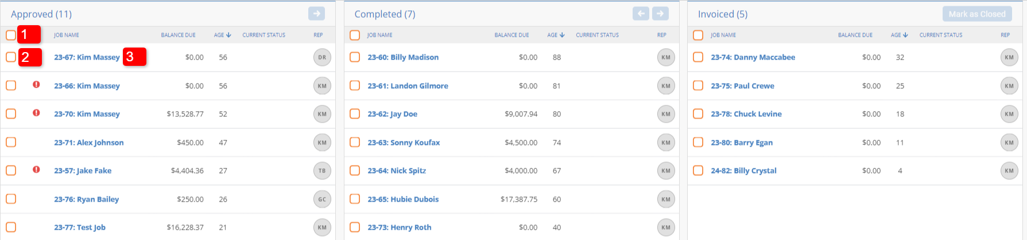This screenshot has height=240, width=1027.
Task: Check the box for 23-60: Billy Madison
Action: coord(355,57)
